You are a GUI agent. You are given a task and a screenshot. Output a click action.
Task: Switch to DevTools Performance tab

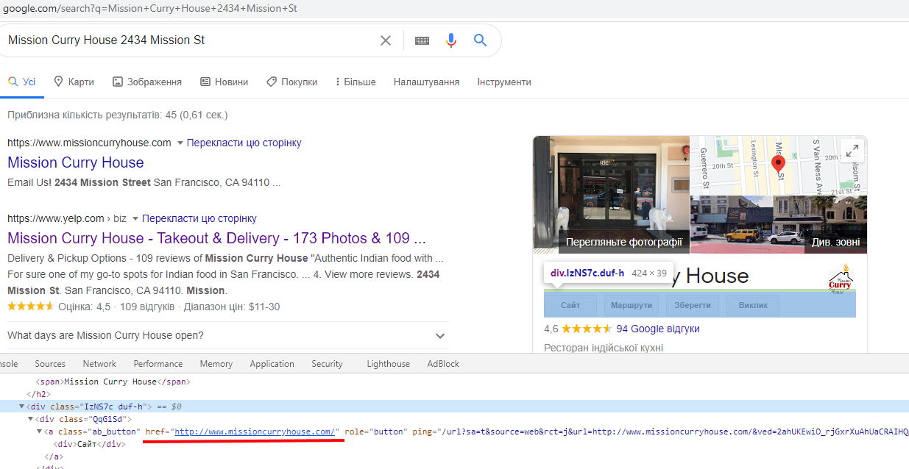[x=158, y=363]
